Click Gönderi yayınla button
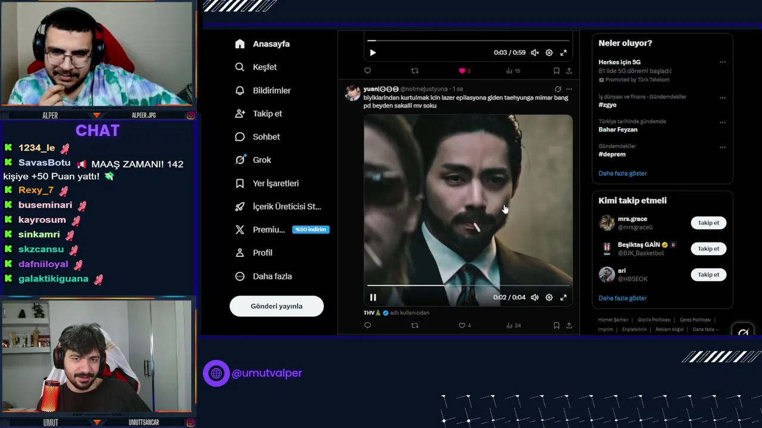 pyautogui.click(x=277, y=306)
